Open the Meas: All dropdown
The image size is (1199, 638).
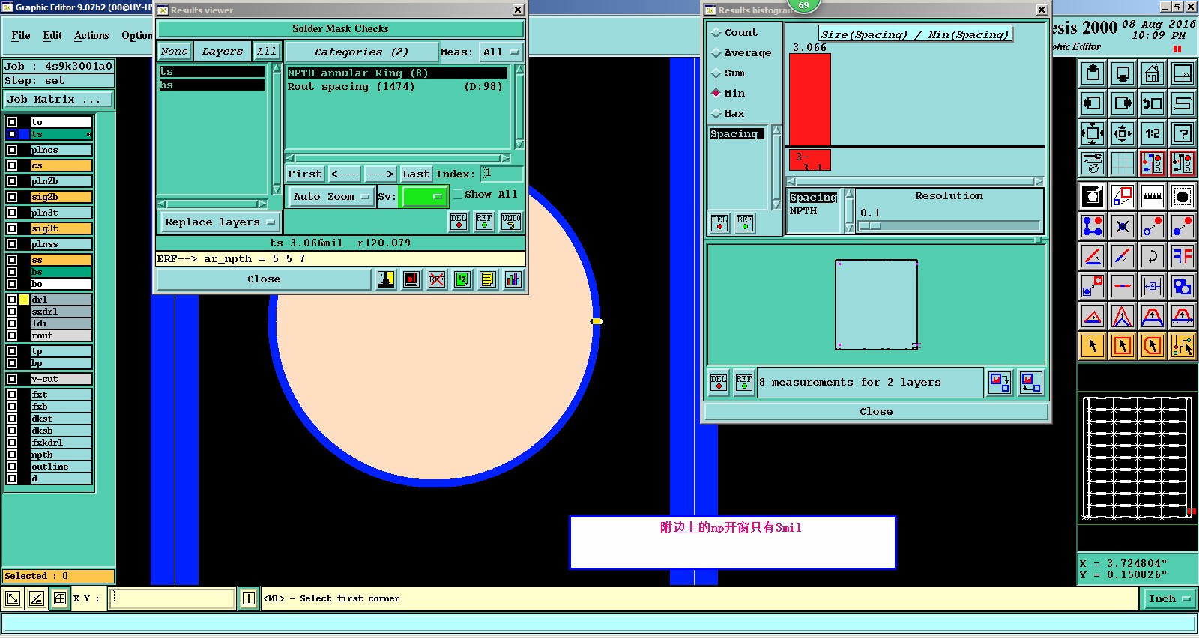click(501, 52)
